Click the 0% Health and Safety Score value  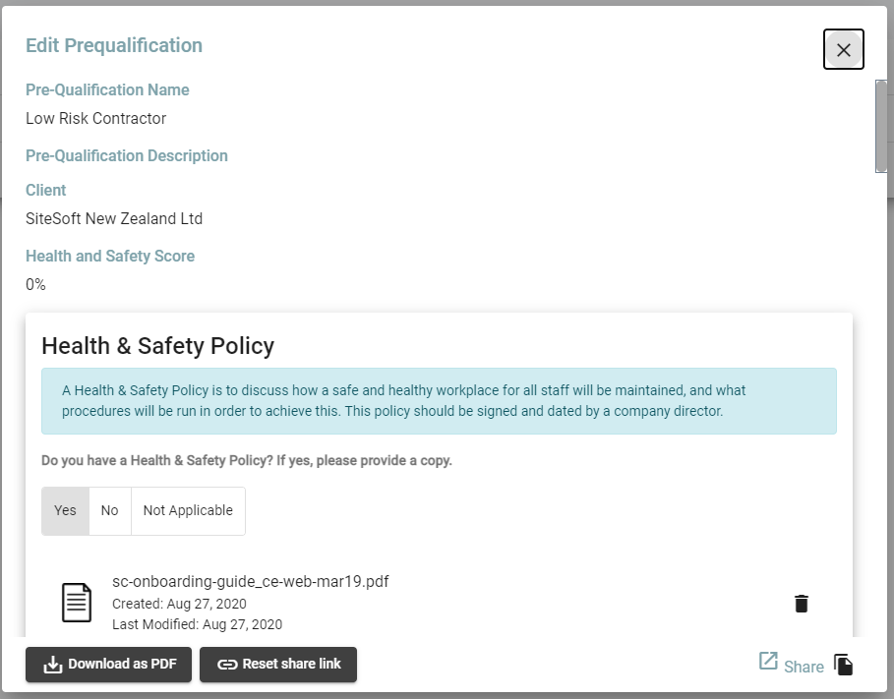[35, 284]
